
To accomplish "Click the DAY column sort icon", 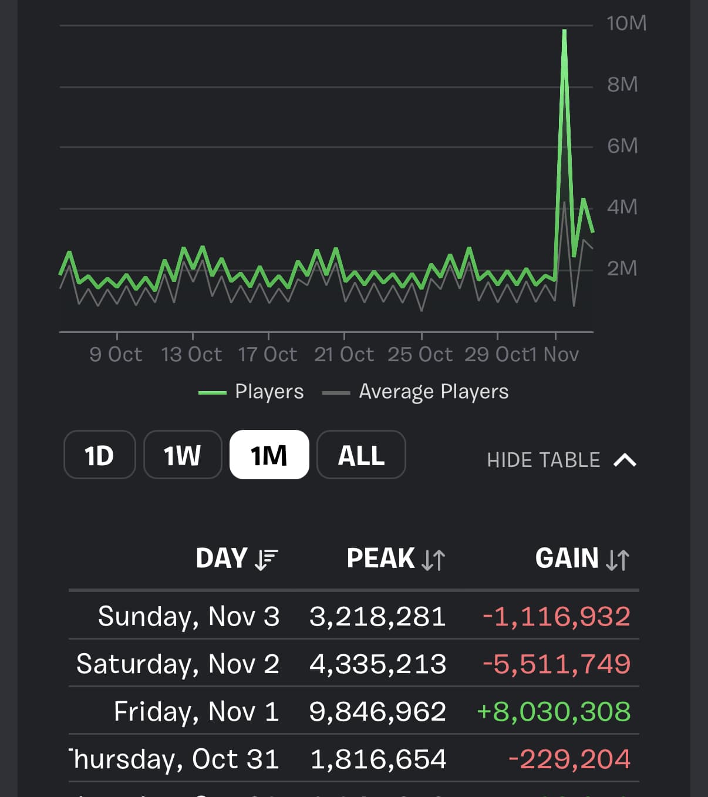I will (267, 559).
